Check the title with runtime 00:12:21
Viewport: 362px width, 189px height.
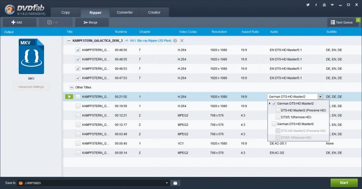(x=78, y=115)
